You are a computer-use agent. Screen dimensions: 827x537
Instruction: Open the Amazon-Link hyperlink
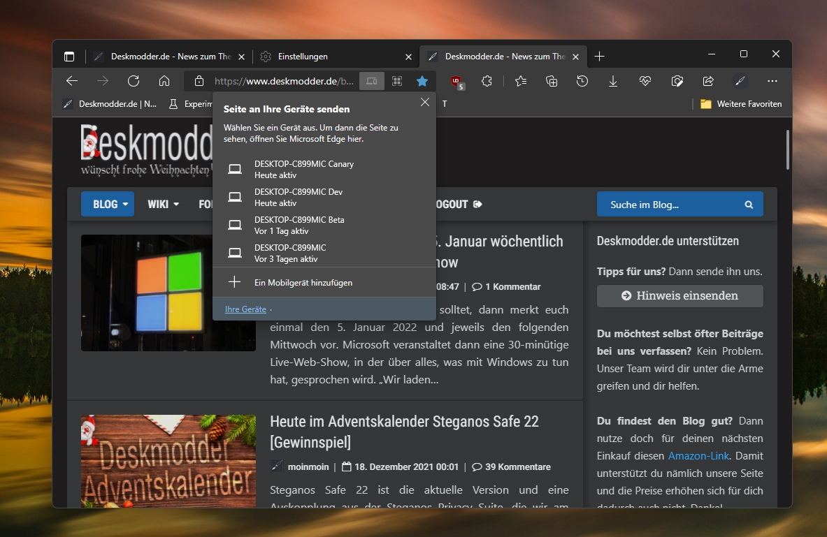point(698,456)
